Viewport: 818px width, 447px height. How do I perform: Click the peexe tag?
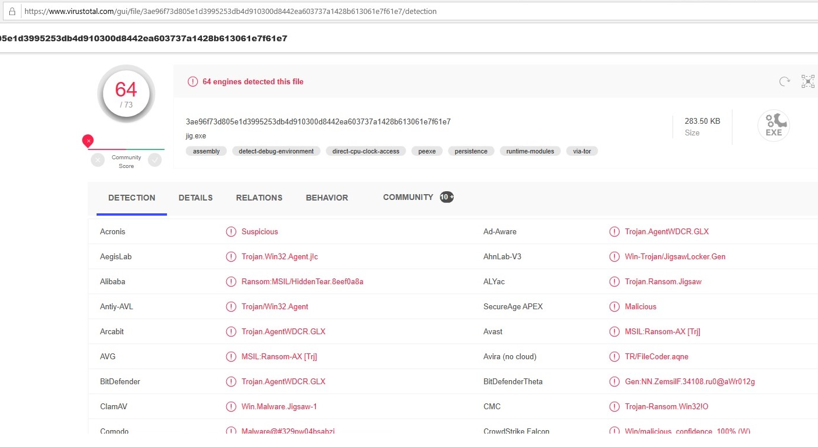click(427, 151)
